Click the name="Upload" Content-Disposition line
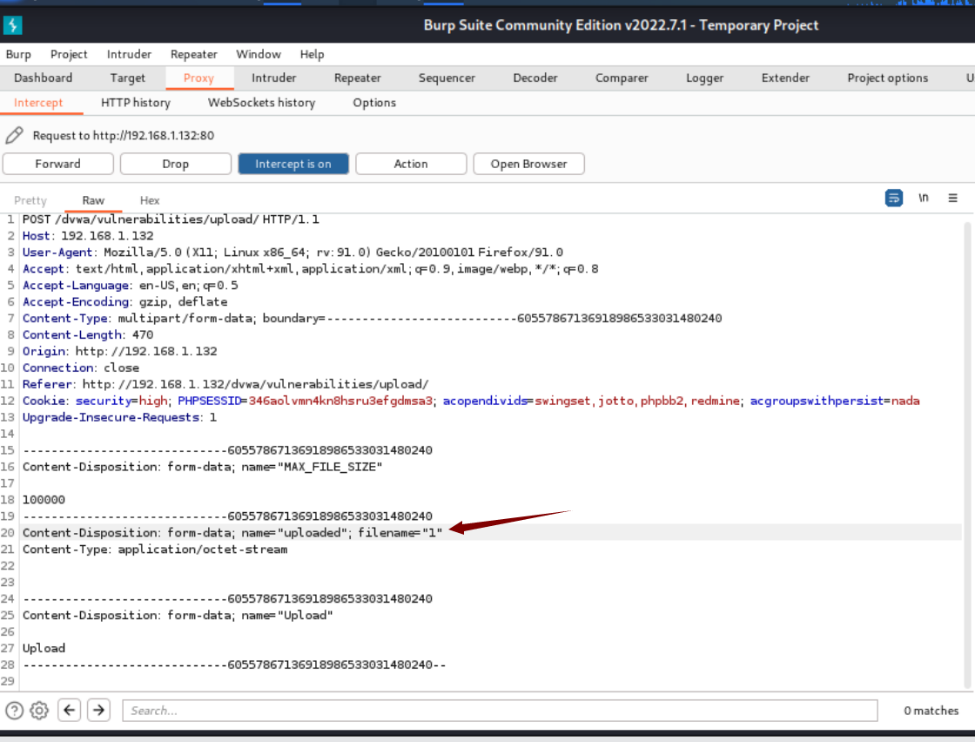 [178, 615]
